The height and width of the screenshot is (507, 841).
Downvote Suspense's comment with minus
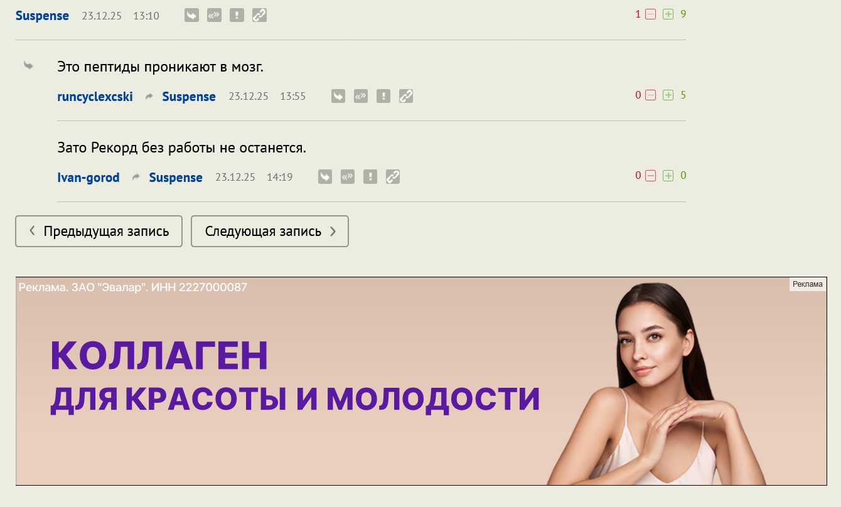(651, 14)
